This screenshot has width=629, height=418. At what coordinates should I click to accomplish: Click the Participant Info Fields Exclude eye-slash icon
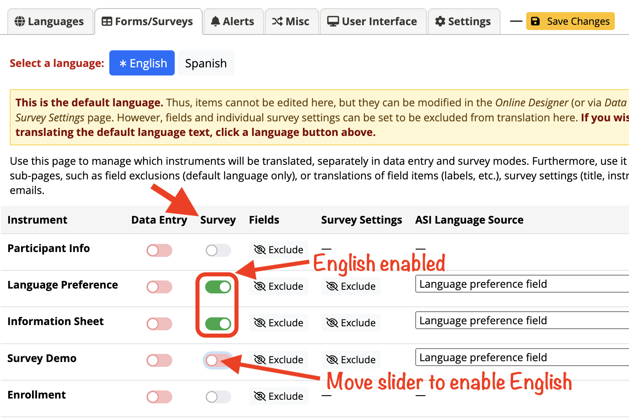tap(260, 250)
